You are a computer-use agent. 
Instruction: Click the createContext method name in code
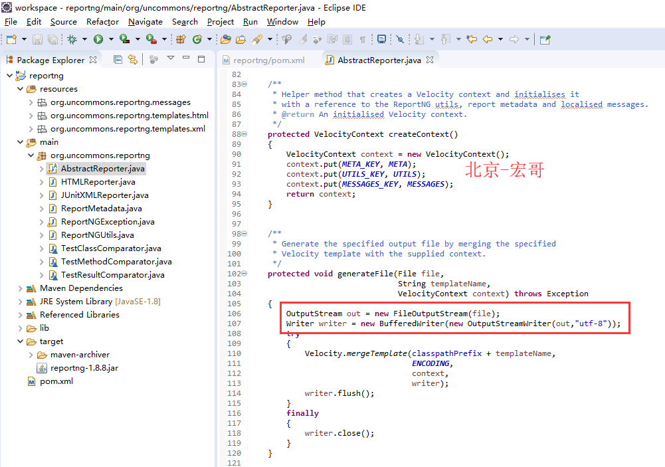tap(419, 134)
